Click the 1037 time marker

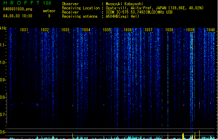click(148, 30)
